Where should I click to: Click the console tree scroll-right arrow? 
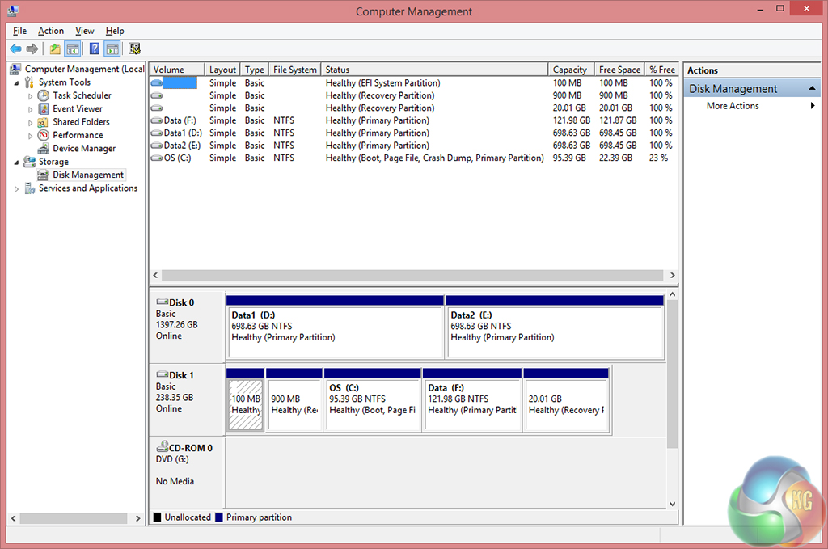(137, 518)
